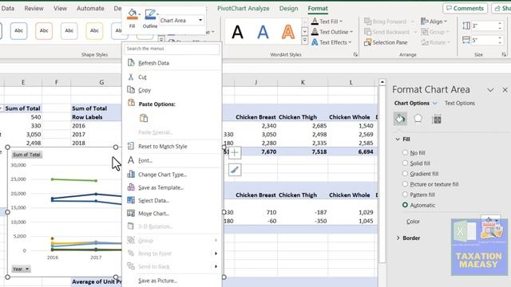The width and height of the screenshot is (511, 287).
Task: Click Select Data... in context menu
Action: 153,200
